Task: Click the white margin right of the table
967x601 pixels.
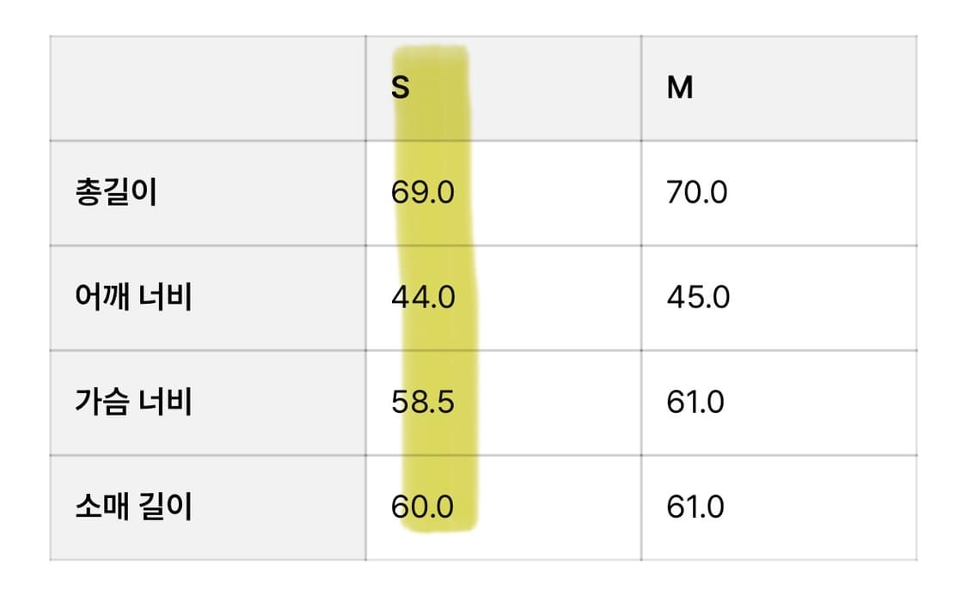Action: tap(942, 300)
